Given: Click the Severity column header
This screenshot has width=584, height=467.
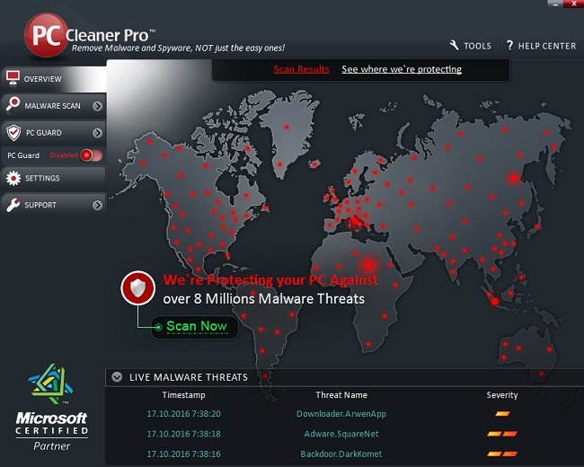Looking at the screenshot, I should [x=502, y=395].
